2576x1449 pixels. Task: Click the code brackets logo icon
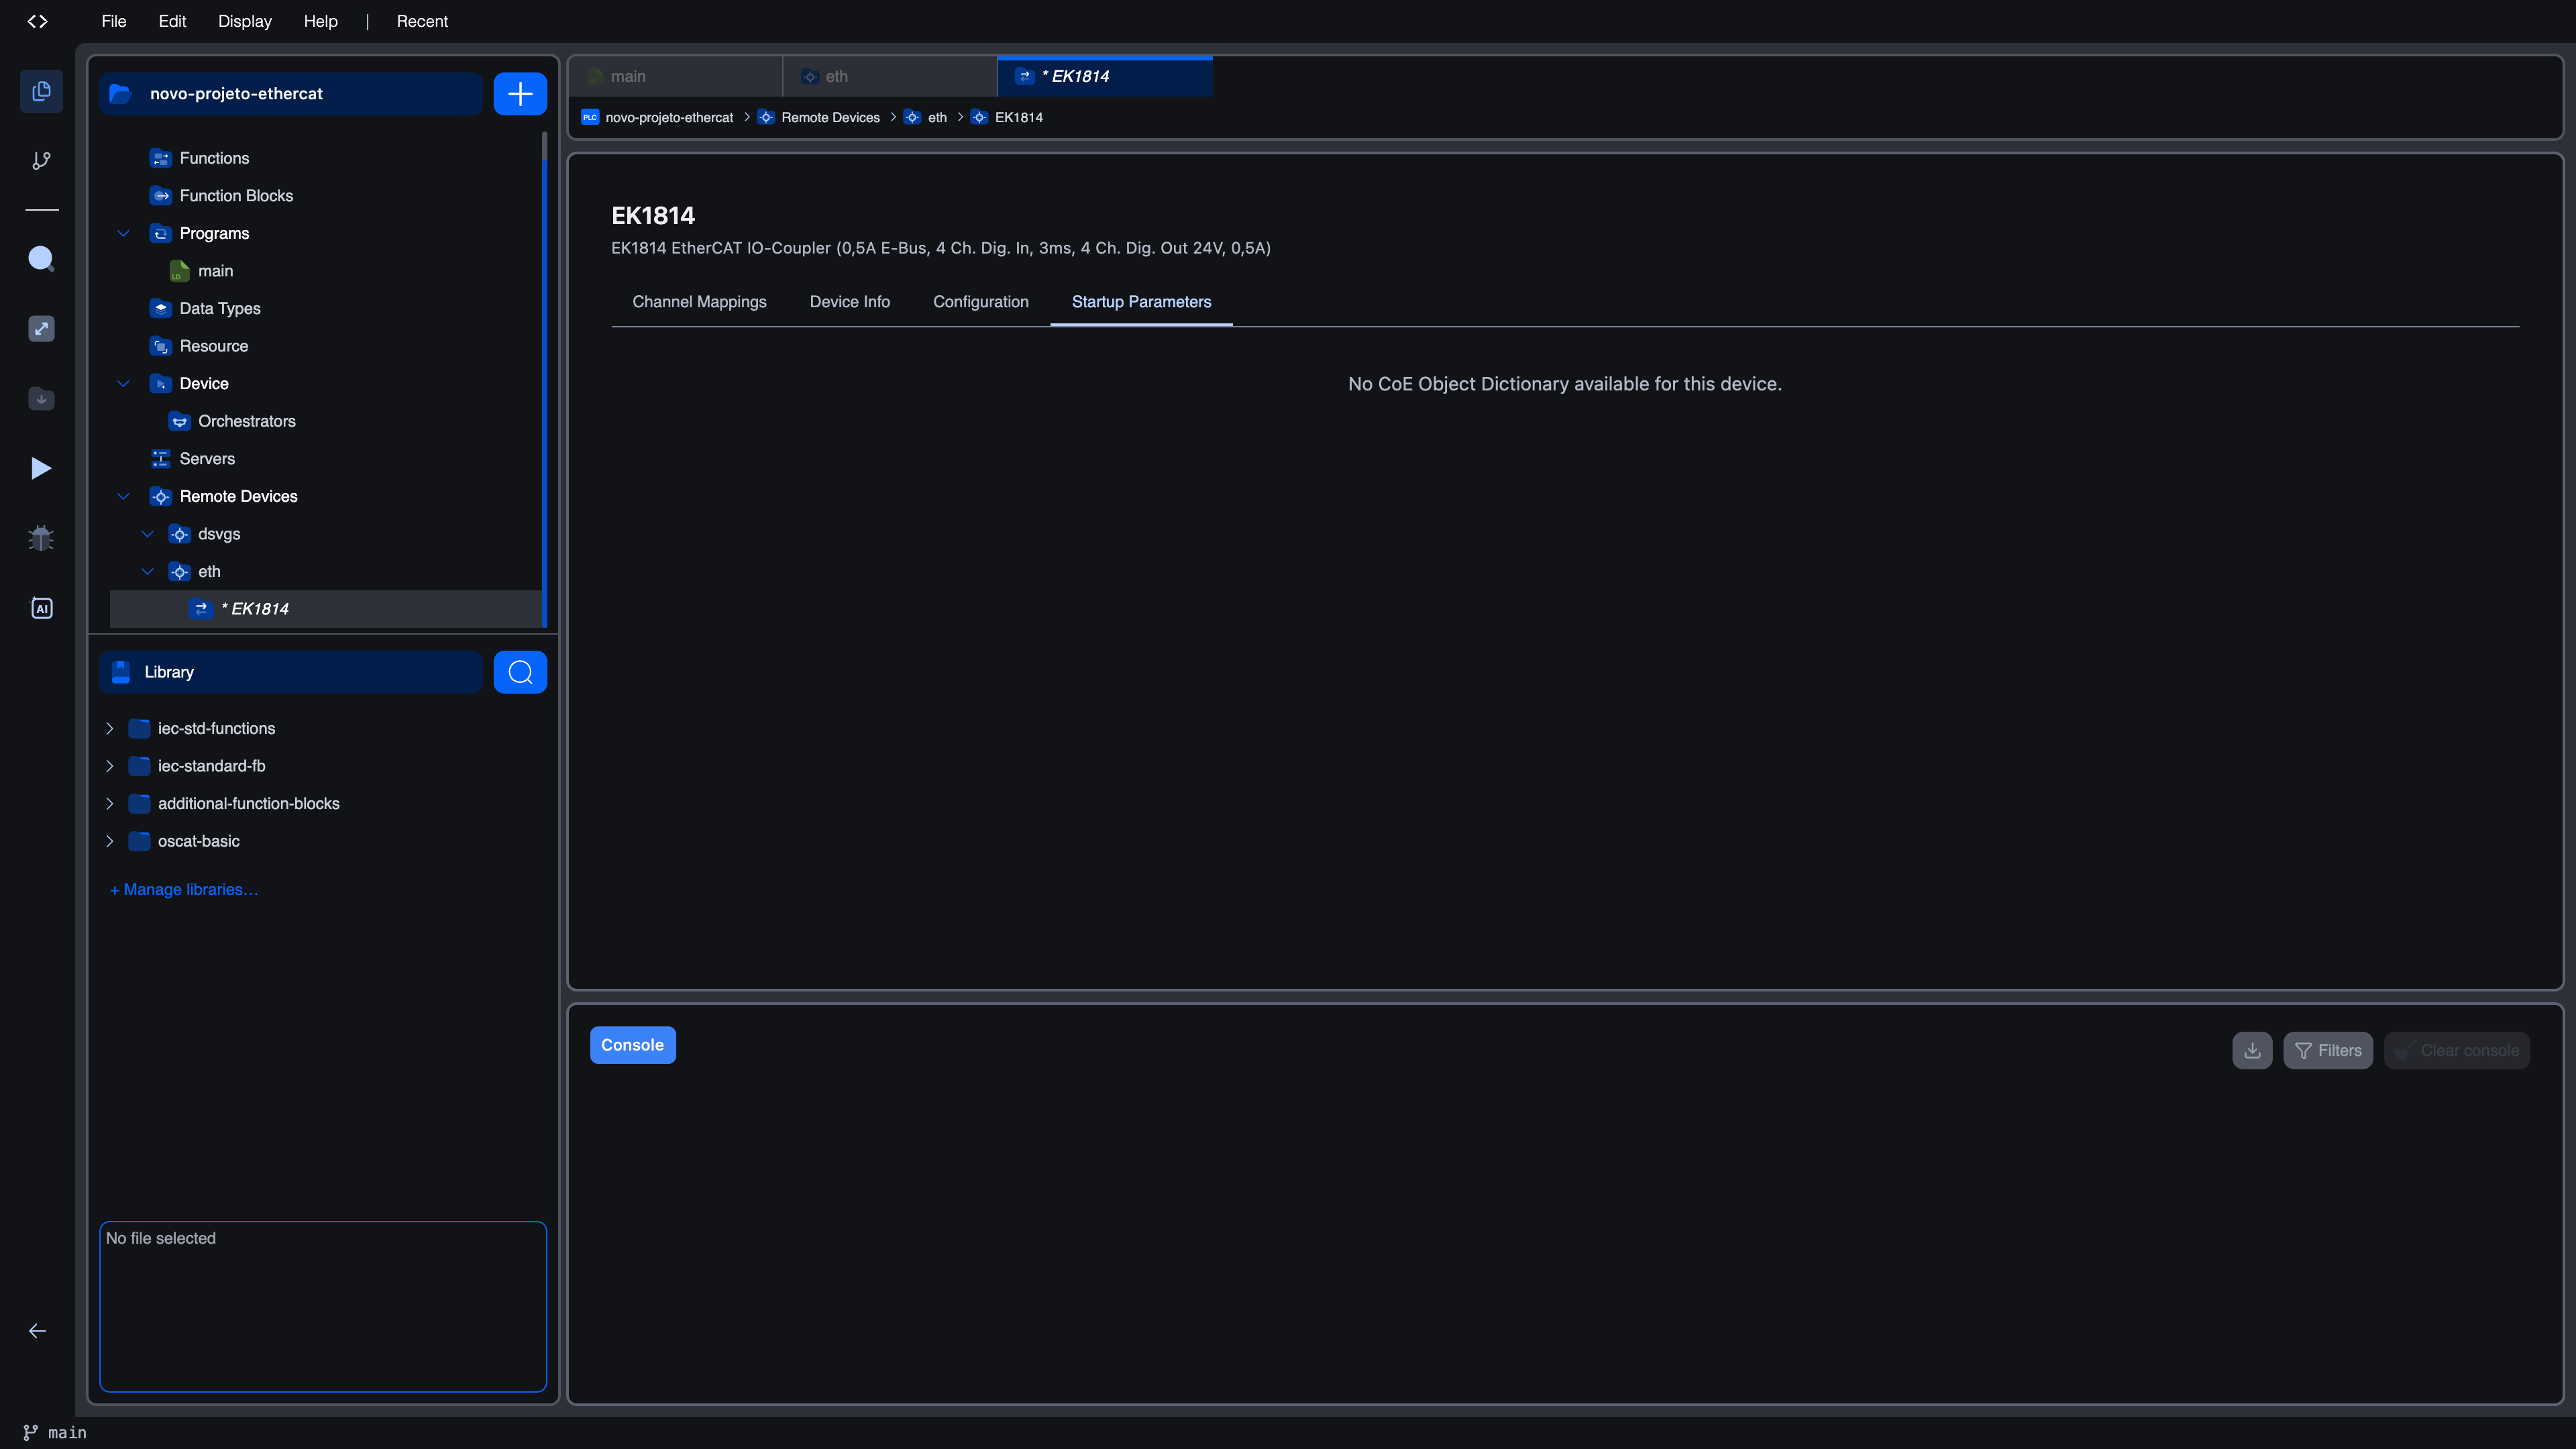click(x=37, y=21)
